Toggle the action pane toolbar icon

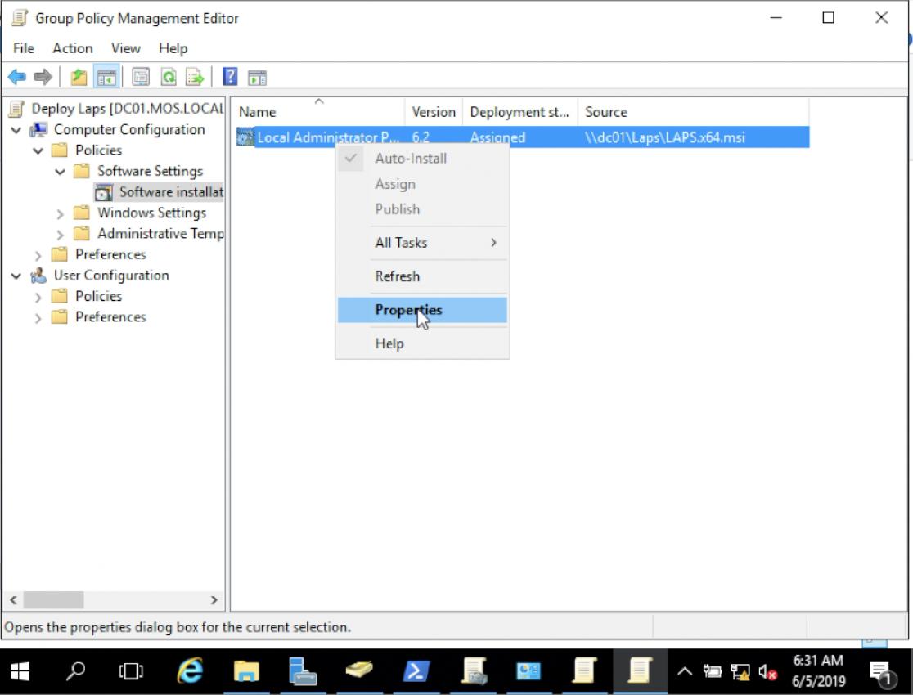[x=257, y=77]
